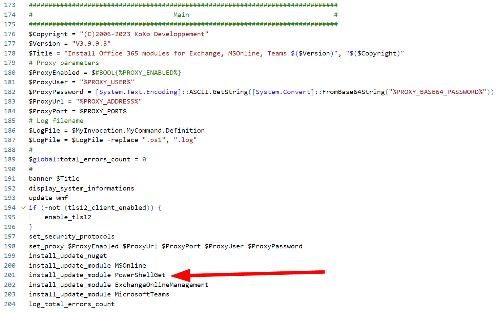Image resolution: width=496 pixels, height=312 pixels.
Task: Click 'banner $Title' on line 191
Action: click(x=54, y=178)
